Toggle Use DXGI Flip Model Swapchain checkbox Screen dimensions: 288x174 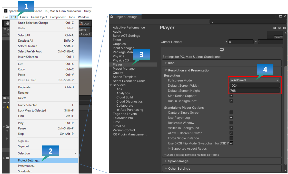pyautogui.click(x=231, y=143)
